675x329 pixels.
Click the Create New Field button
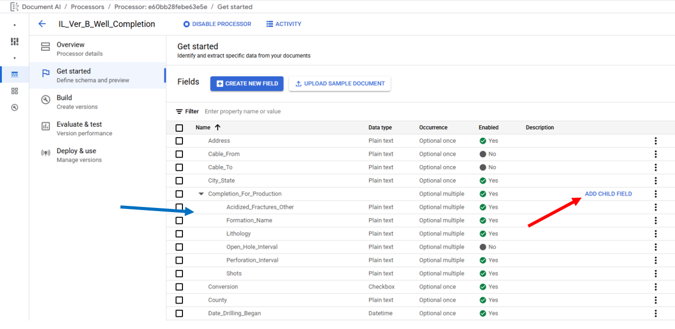[x=247, y=83]
